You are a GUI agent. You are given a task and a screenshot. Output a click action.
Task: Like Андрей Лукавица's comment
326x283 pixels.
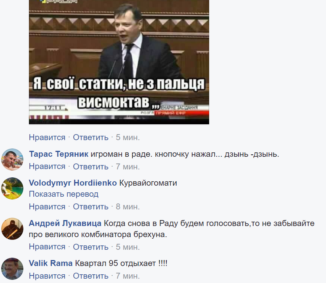point(47,247)
